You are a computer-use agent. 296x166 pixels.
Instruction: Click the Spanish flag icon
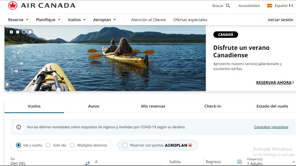tap(270, 6)
